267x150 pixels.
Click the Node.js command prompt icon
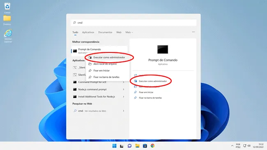75,89
